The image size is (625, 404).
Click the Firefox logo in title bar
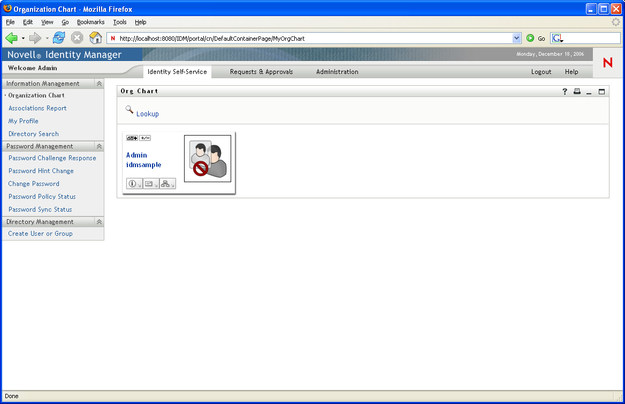7,8
